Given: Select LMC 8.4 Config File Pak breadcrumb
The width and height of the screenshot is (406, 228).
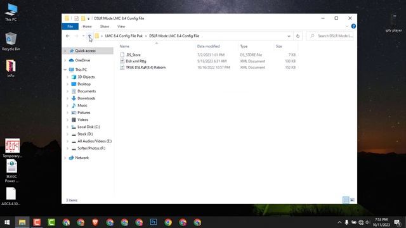Looking at the screenshot, I should (x=124, y=36).
